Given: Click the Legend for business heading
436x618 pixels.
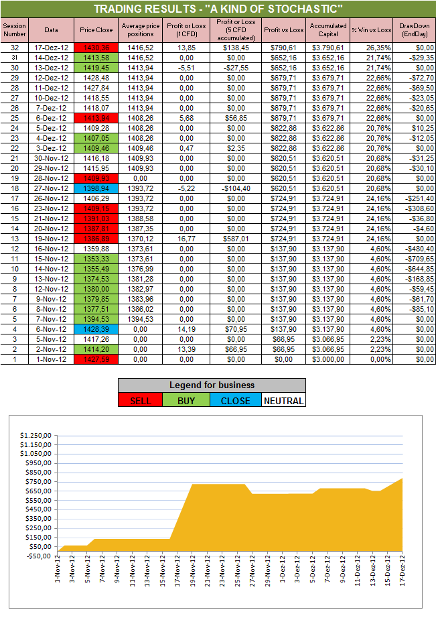Looking at the screenshot, I should [212, 385].
